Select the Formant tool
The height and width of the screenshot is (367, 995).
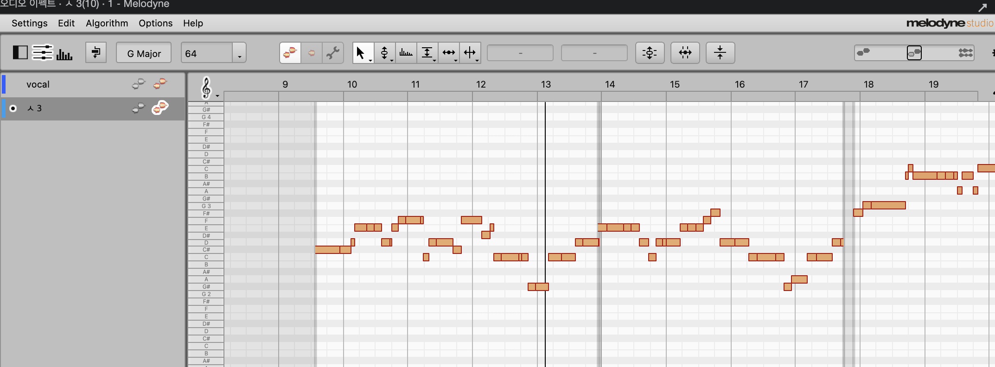[x=406, y=53]
